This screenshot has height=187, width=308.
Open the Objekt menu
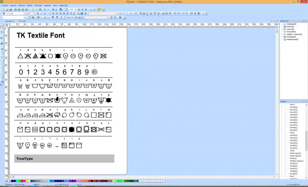pos(30,6)
